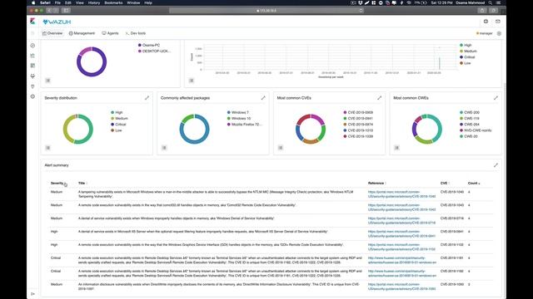The height and width of the screenshot is (299, 533).
Task: Toggle legend list under Severity distribution chart
Action: (x=48, y=148)
